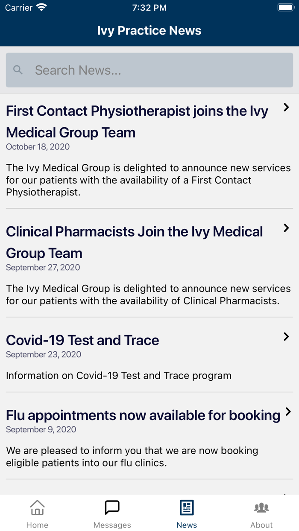Expand the First Contact Physiotherapist article chevron
The image size is (299, 531).
[x=286, y=108]
